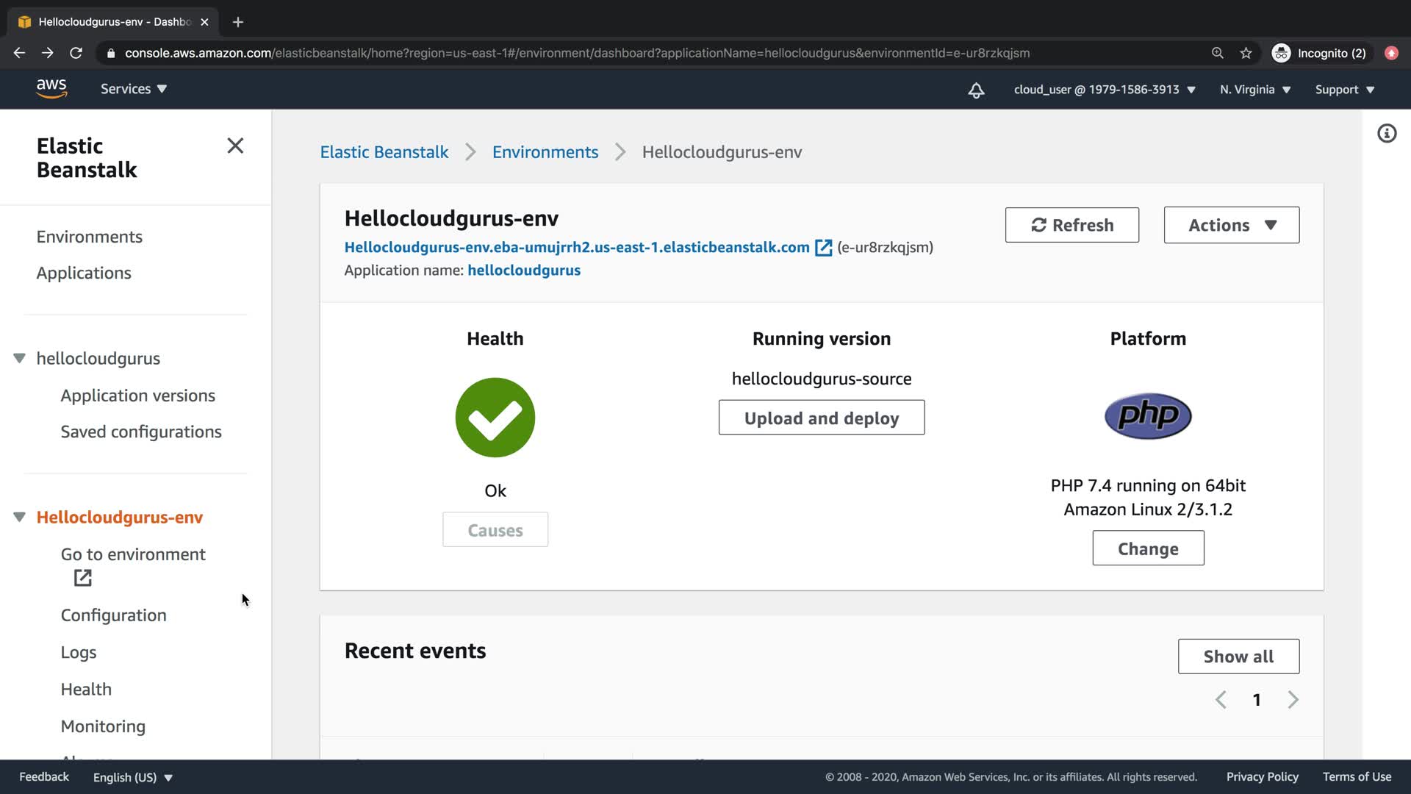Close the Elastic Beanstalk sidebar
This screenshot has width=1411, height=794.
[x=235, y=146]
